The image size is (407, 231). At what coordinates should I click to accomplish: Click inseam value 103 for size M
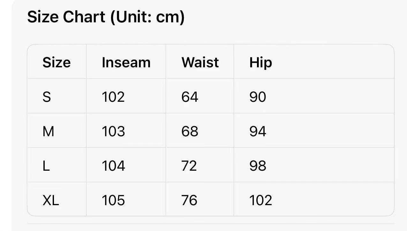[113, 131]
